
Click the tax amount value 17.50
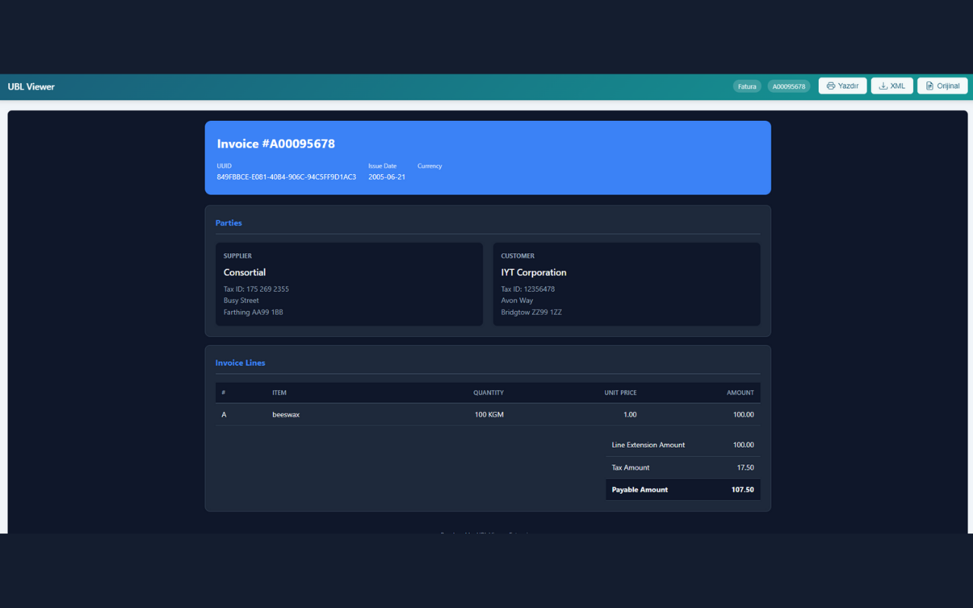click(746, 467)
